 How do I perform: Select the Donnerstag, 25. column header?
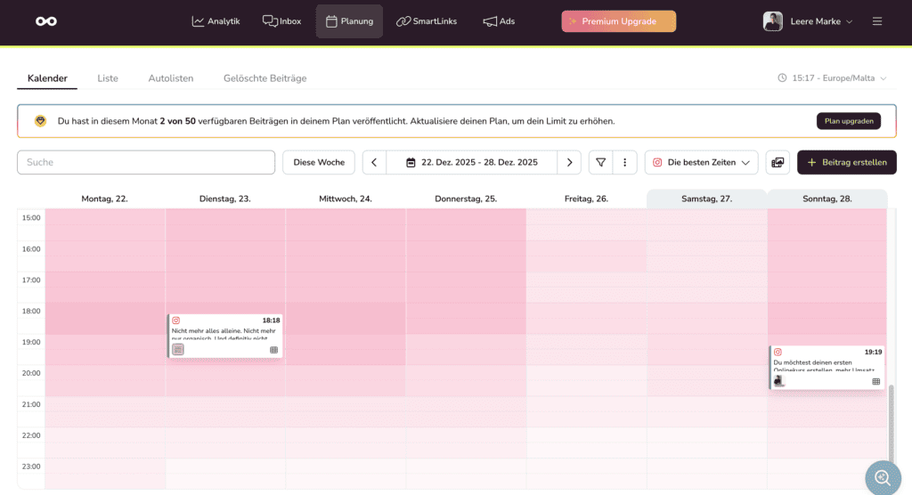[x=466, y=199]
